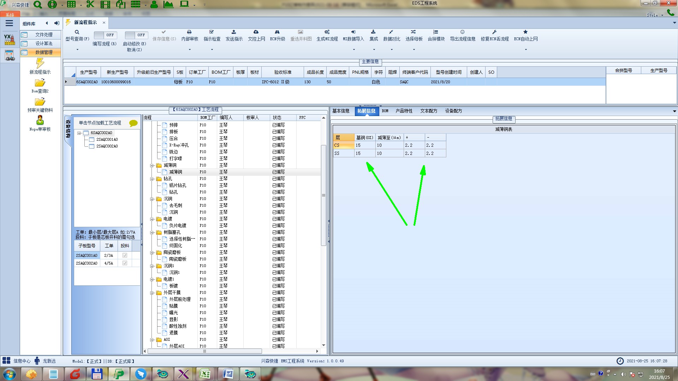
Task: Open the 产品特性 tab
Action: click(x=404, y=111)
